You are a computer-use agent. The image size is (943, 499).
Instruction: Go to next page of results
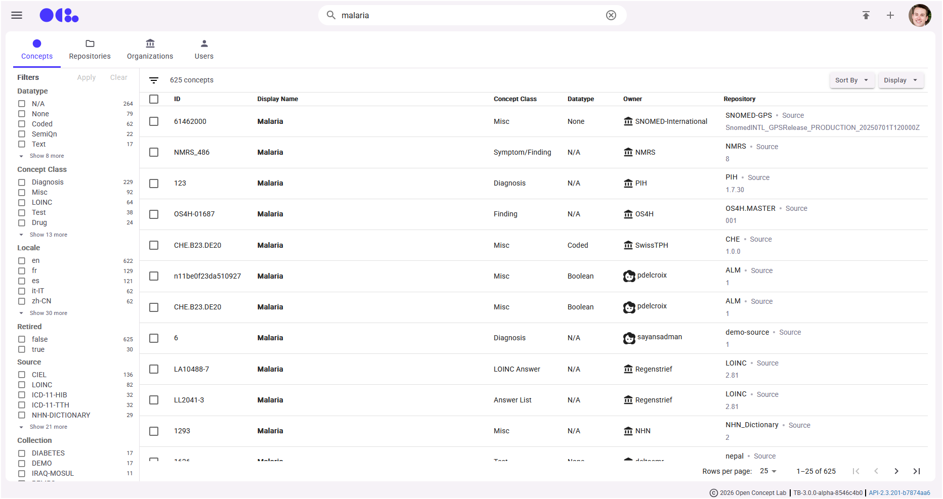pos(896,471)
